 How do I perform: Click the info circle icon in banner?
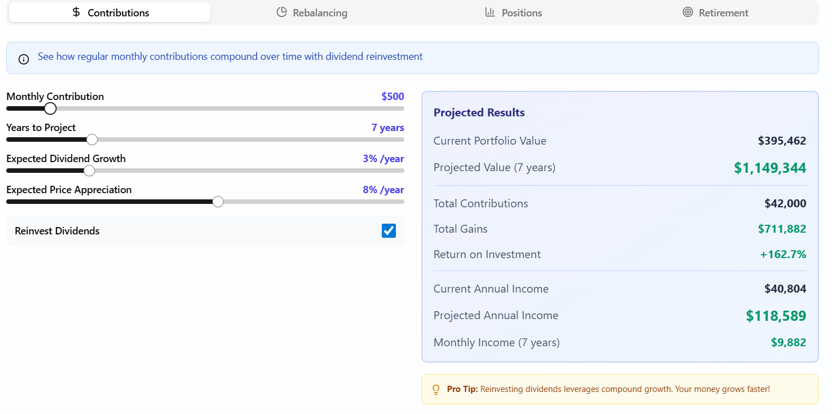24,59
